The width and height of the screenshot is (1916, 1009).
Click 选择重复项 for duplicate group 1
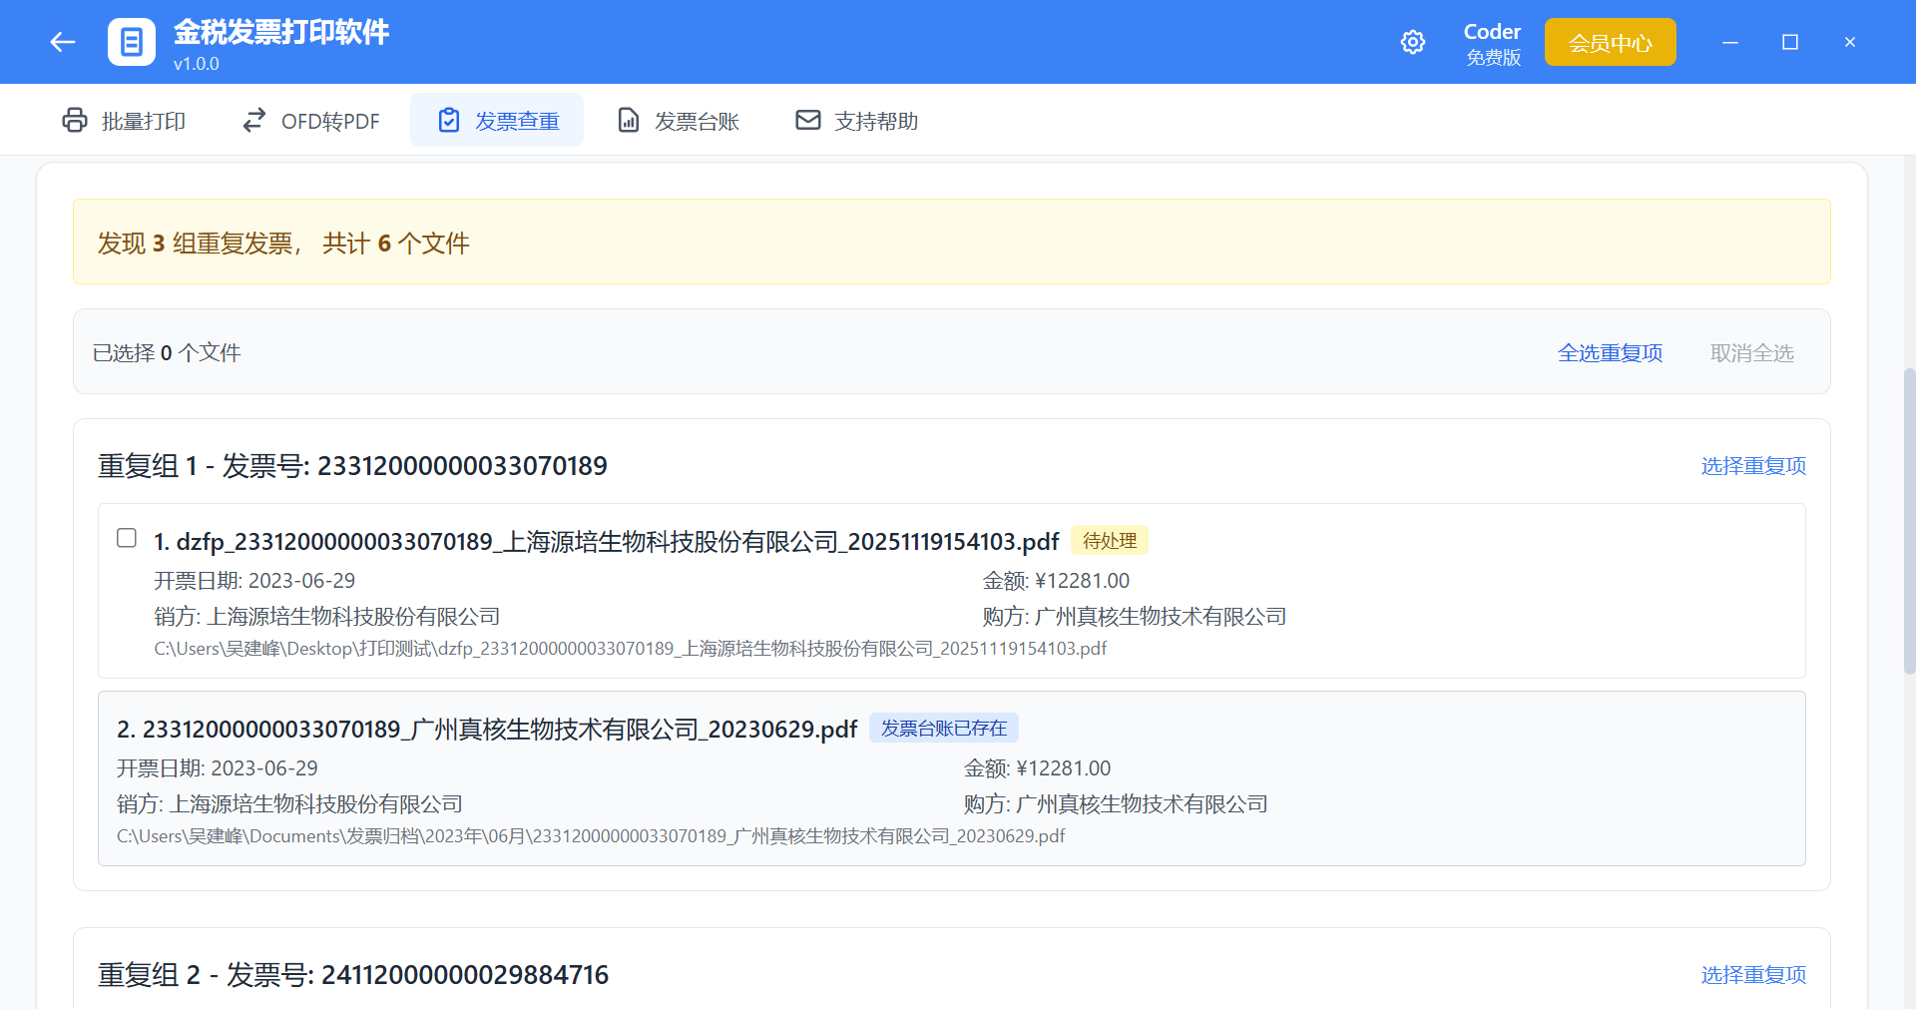1753,466
